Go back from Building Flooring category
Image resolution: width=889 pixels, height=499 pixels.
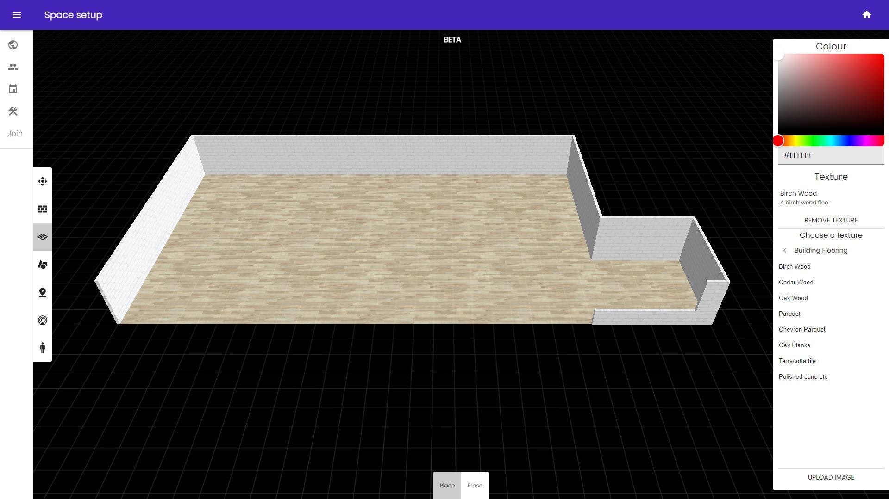tap(785, 250)
